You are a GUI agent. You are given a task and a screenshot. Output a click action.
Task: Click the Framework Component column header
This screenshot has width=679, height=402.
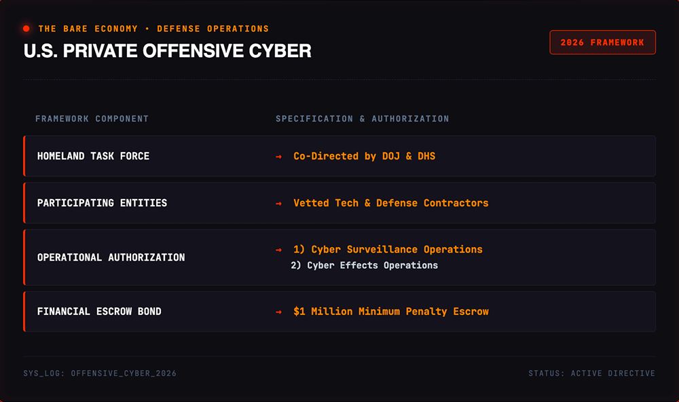pyautogui.click(x=92, y=119)
